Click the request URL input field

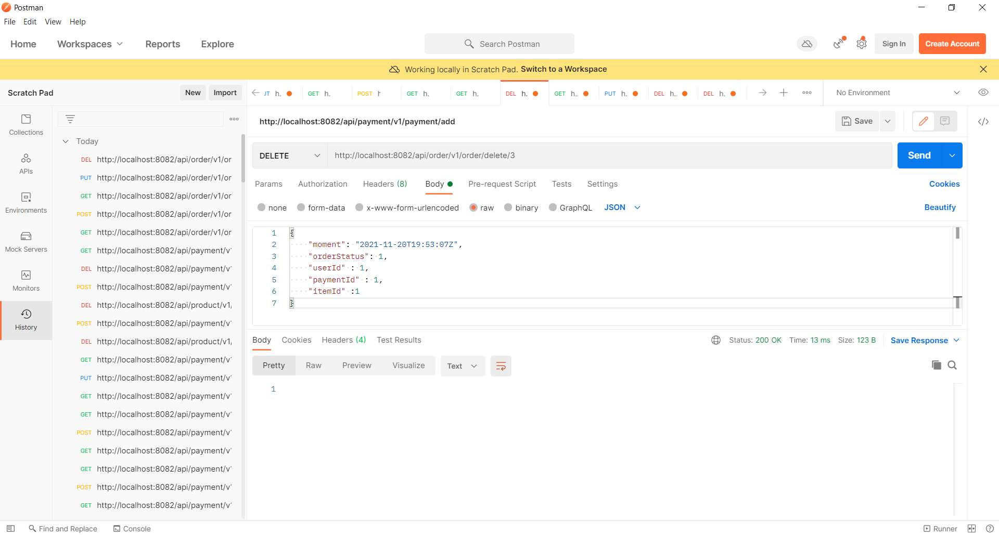(609, 155)
